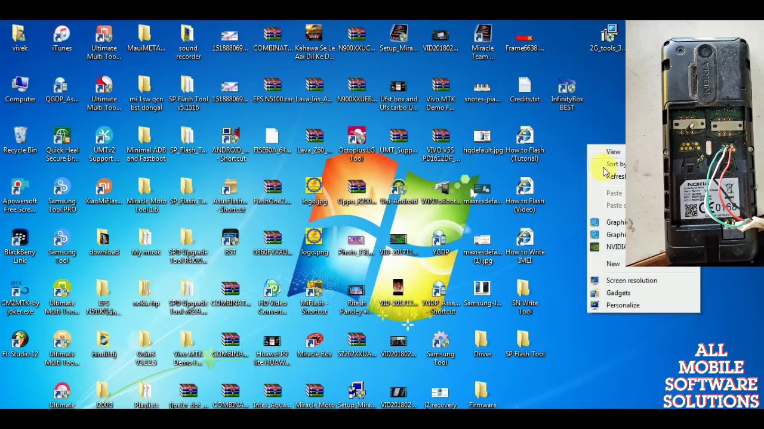Launch CM2MTK-by joker.exe

pyautogui.click(x=20, y=297)
